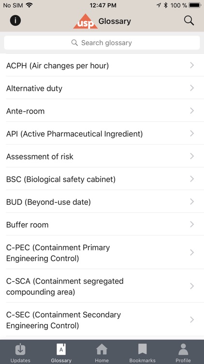Open the Profile person icon
The image size is (204, 364).
click(x=183, y=349)
